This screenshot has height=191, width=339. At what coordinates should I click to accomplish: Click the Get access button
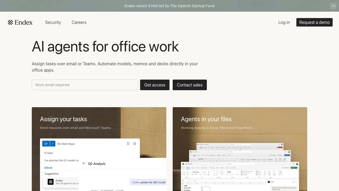(x=155, y=85)
